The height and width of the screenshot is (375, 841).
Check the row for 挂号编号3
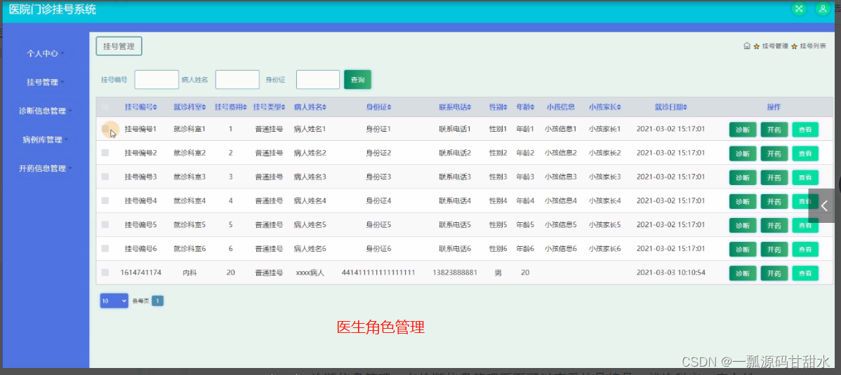click(105, 176)
